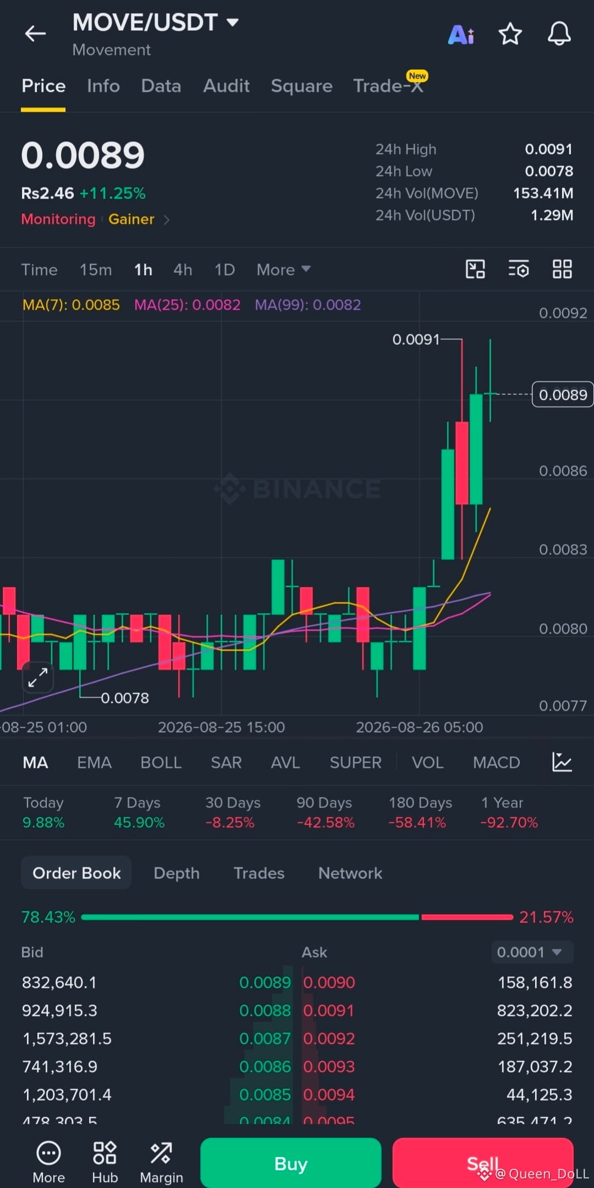Viewport: 594px width, 1188px height.
Task: Switch to the Price tab
Action: (x=43, y=86)
